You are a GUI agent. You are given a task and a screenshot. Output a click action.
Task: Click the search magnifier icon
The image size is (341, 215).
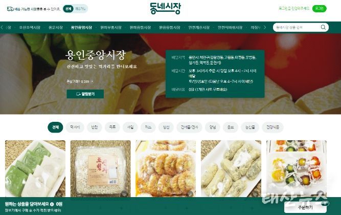coord(323,27)
